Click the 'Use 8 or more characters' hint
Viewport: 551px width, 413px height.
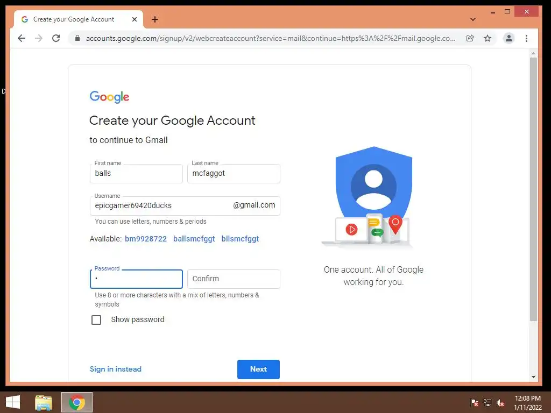click(176, 300)
